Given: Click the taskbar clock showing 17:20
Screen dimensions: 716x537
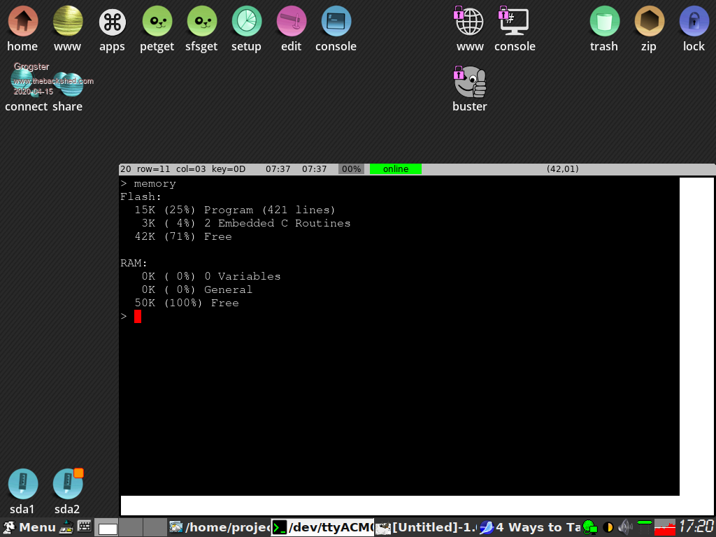Looking at the screenshot, I should 696,527.
